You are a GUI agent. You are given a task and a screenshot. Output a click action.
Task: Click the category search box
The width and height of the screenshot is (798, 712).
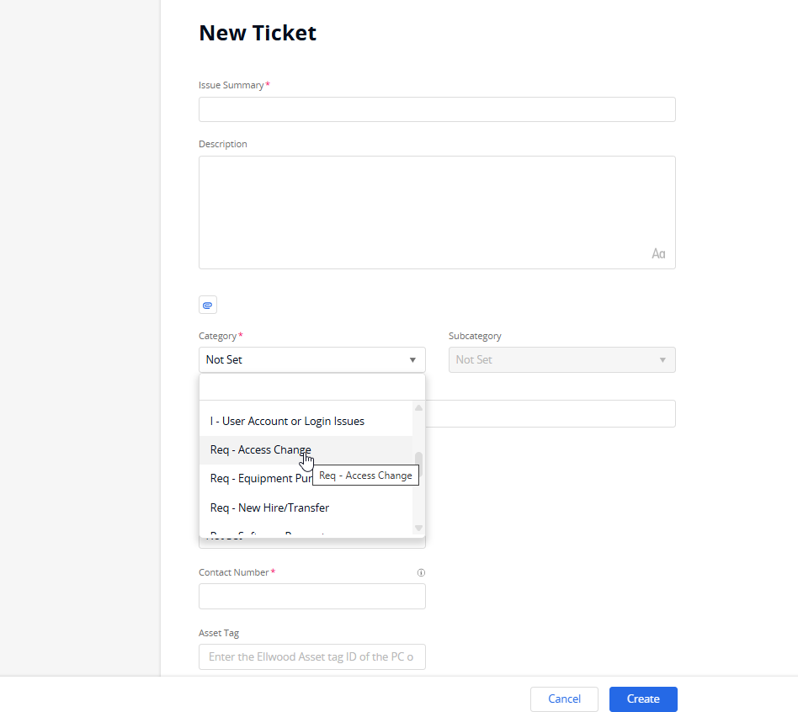311,387
